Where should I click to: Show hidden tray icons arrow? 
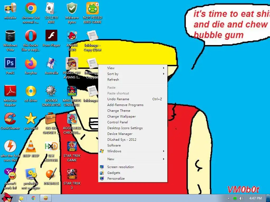228,198
